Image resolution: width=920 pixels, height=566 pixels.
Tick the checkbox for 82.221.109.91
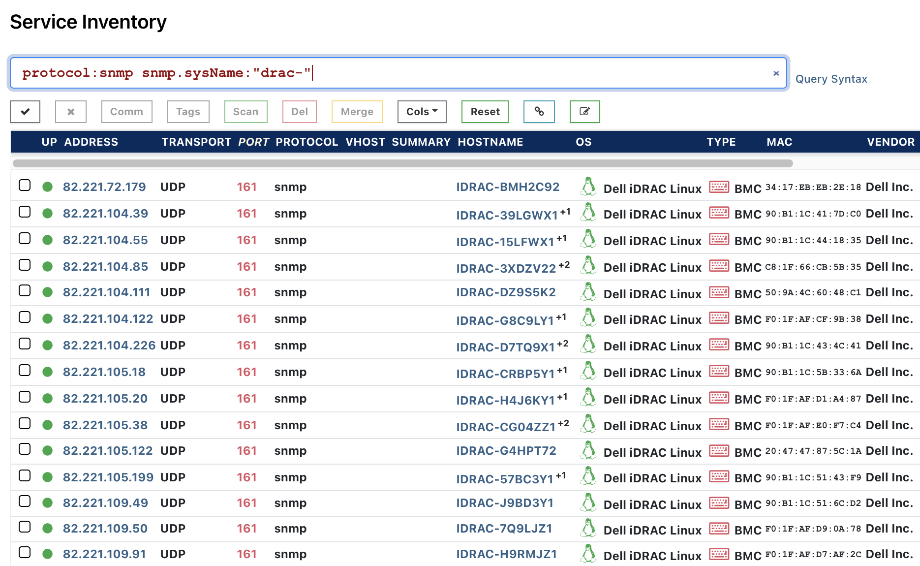tap(25, 552)
